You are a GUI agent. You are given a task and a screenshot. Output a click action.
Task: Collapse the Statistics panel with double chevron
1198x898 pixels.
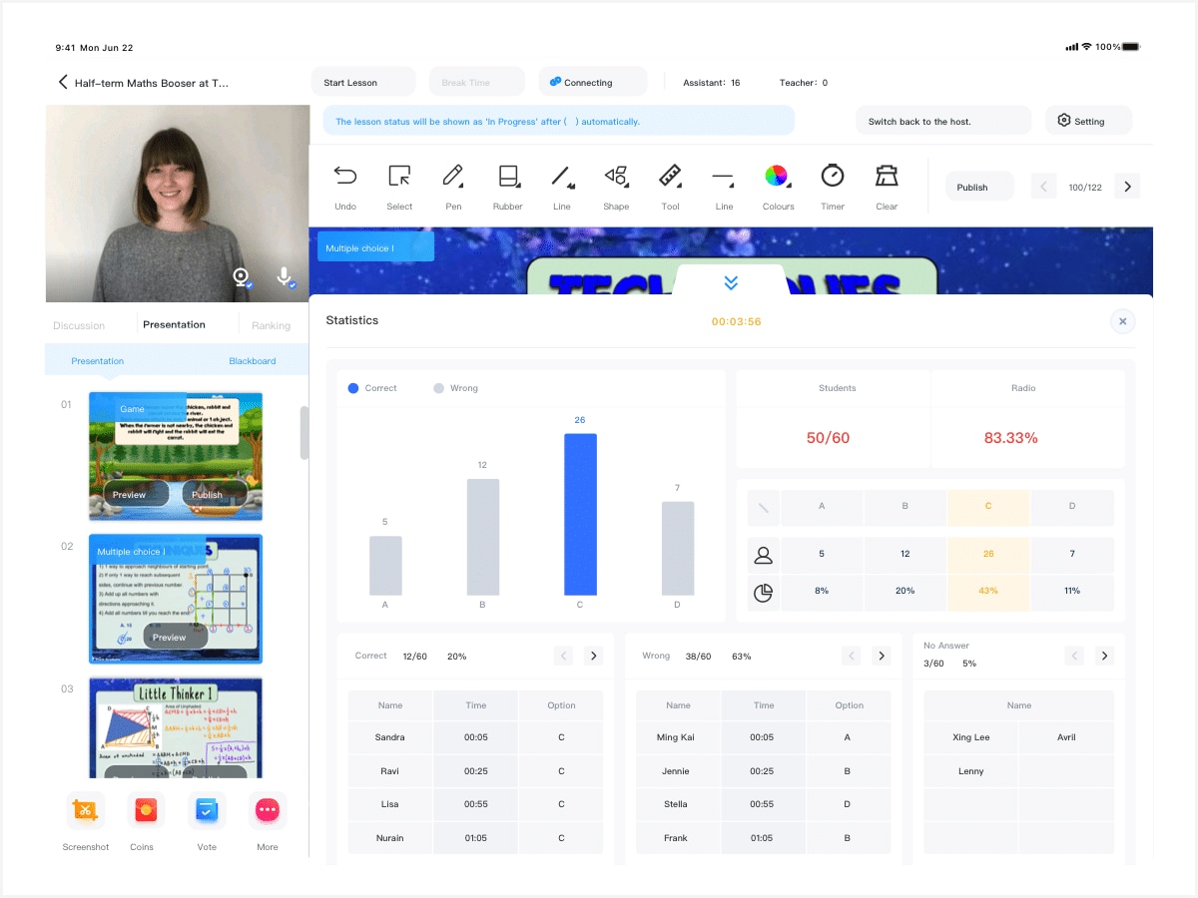pos(731,283)
